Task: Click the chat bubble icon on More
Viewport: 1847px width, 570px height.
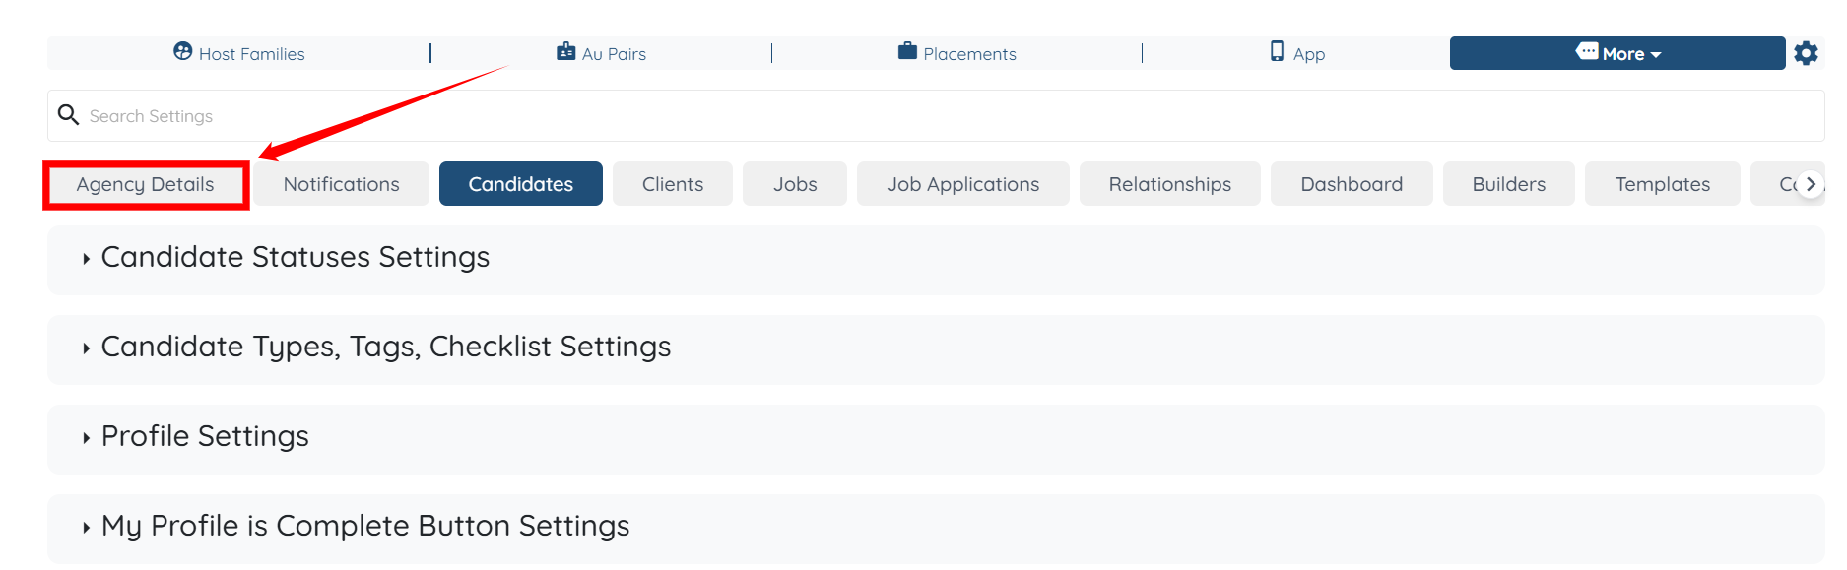Action: [1587, 51]
